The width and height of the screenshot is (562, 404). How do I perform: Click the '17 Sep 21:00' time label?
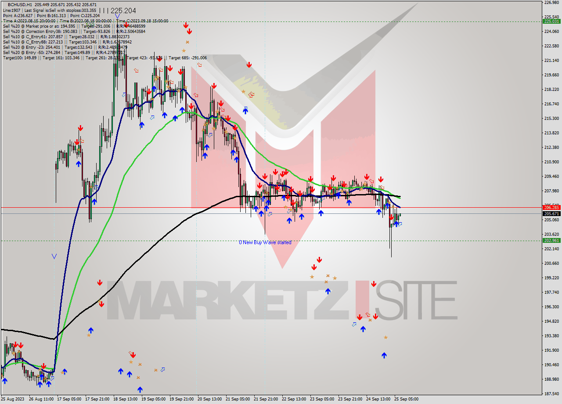pos(97,400)
